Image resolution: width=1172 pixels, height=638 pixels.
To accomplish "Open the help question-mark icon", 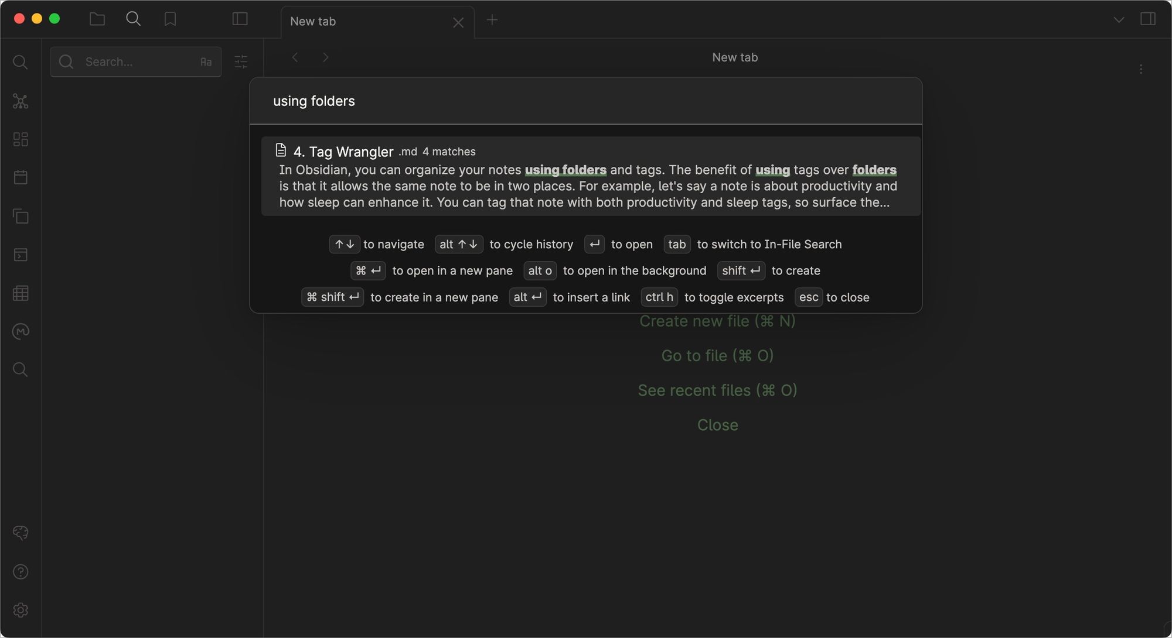I will [21, 572].
